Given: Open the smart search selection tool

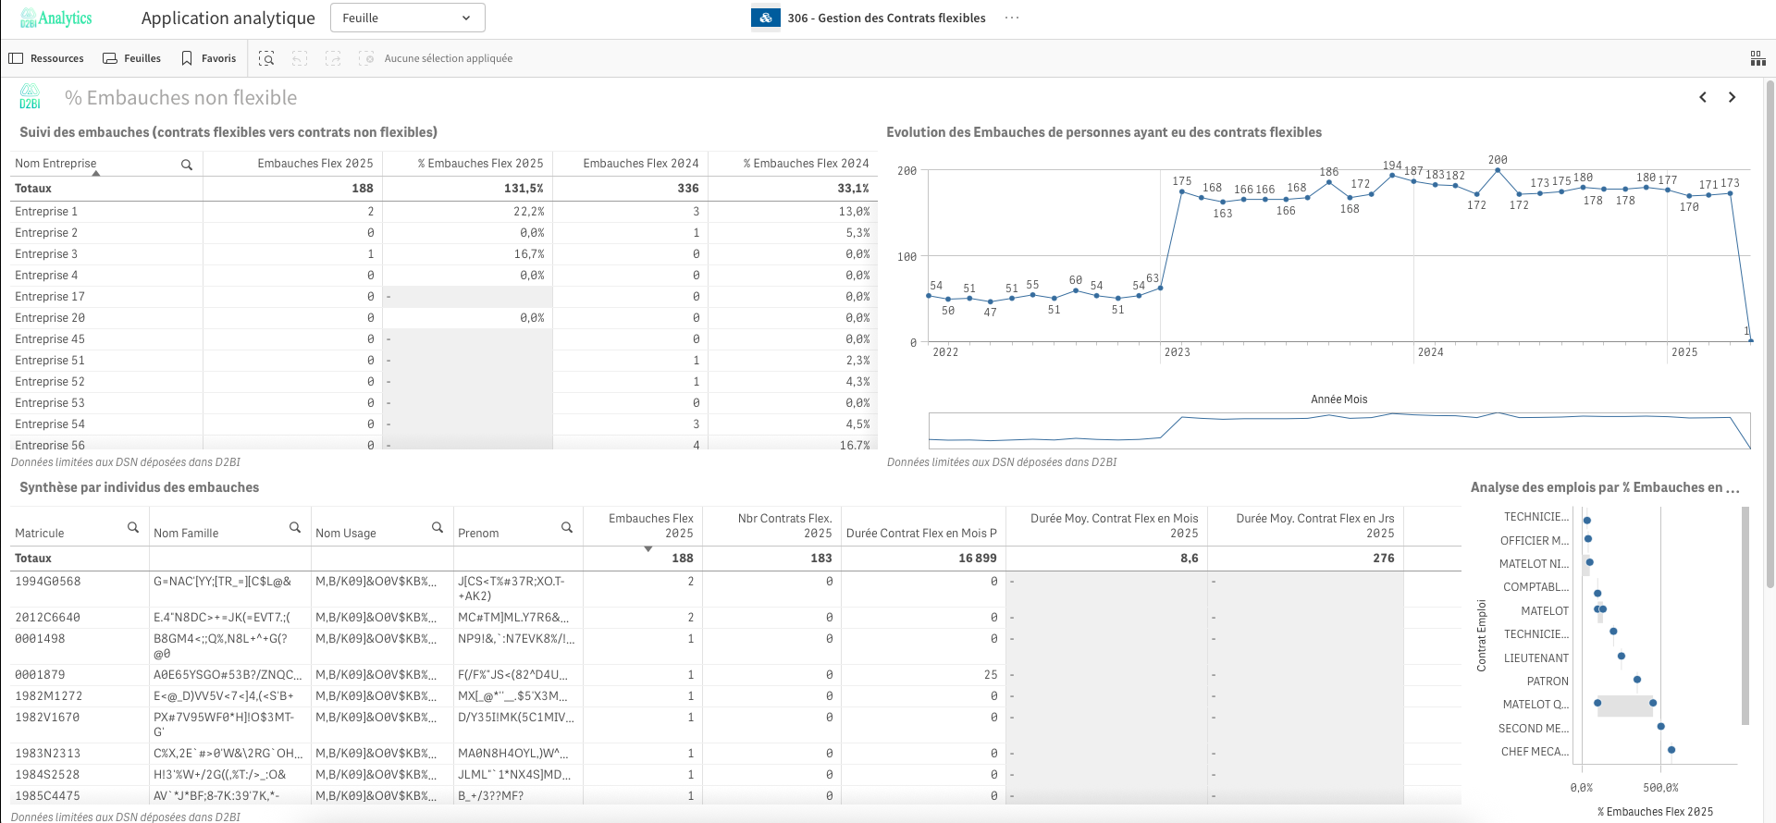Looking at the screenshot, I should click(x=266, y=58).
